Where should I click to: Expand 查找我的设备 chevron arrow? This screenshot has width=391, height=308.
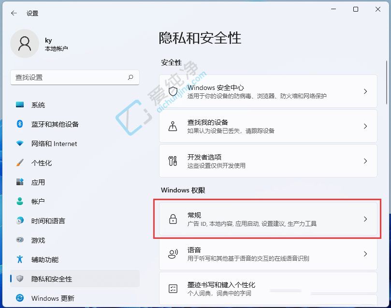[365, 126]
